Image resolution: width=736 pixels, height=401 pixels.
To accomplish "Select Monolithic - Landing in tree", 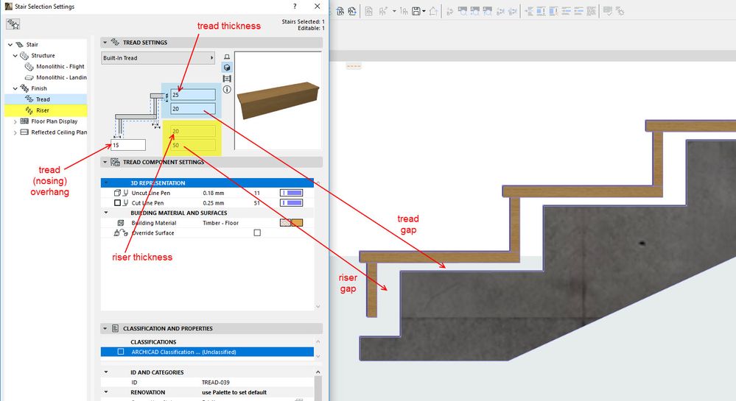I will tap(61, 77).
